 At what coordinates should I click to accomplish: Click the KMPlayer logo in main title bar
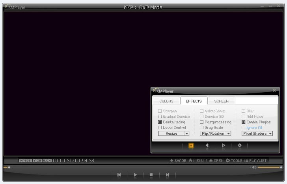(15, 7)
